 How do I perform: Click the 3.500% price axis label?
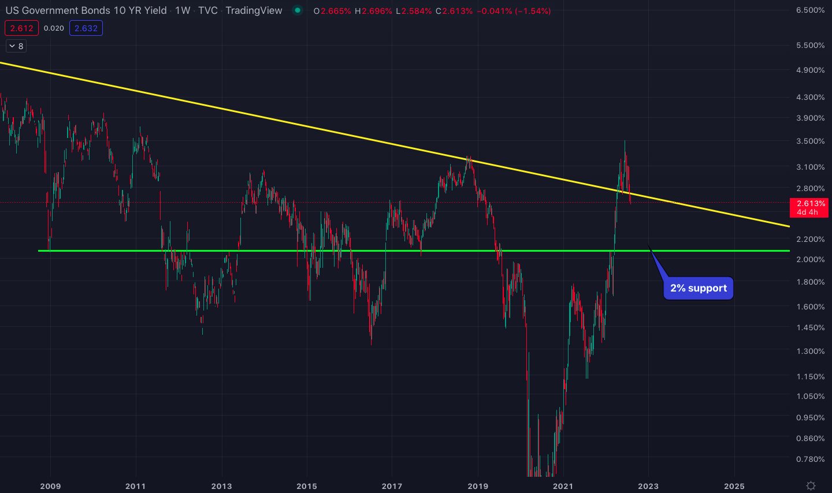click(x=811, y=141)
